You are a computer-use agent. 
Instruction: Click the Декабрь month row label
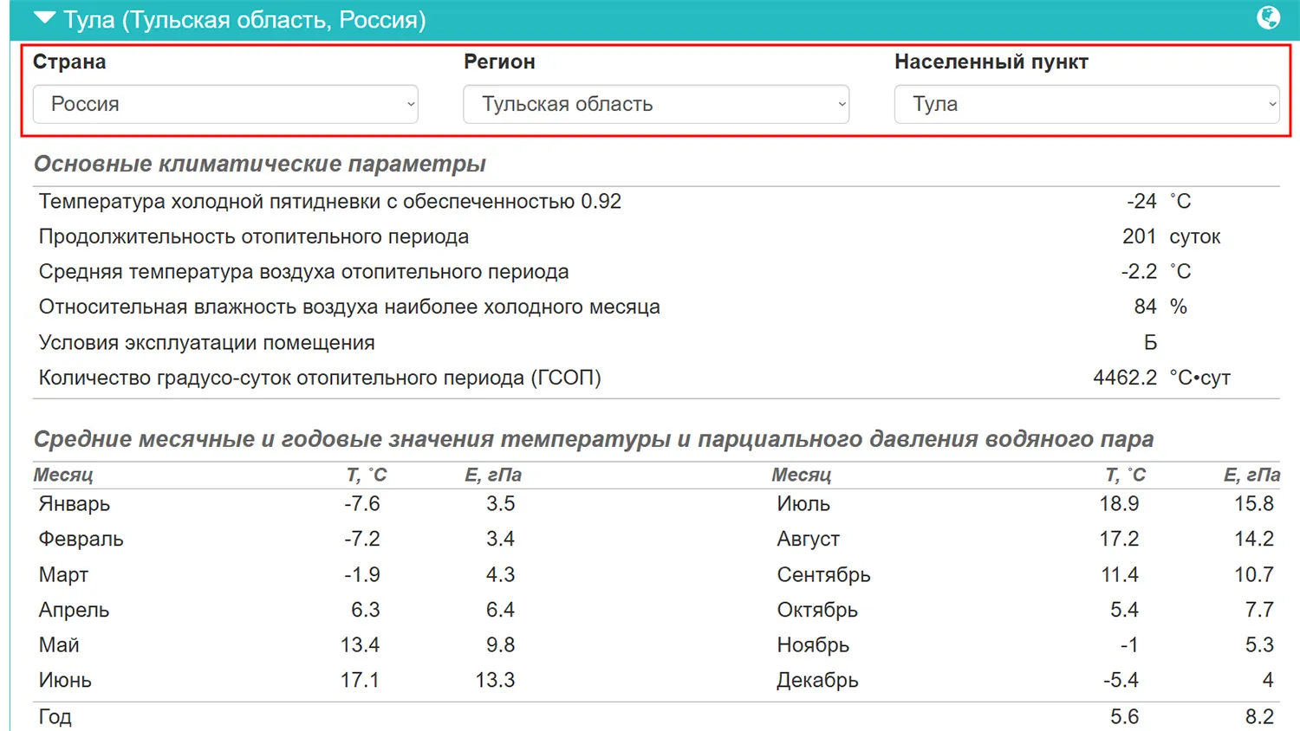816,681
